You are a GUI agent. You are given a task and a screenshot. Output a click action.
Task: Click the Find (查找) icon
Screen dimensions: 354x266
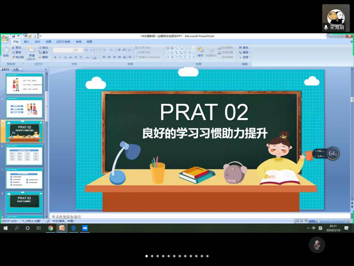tap(244, 48)
